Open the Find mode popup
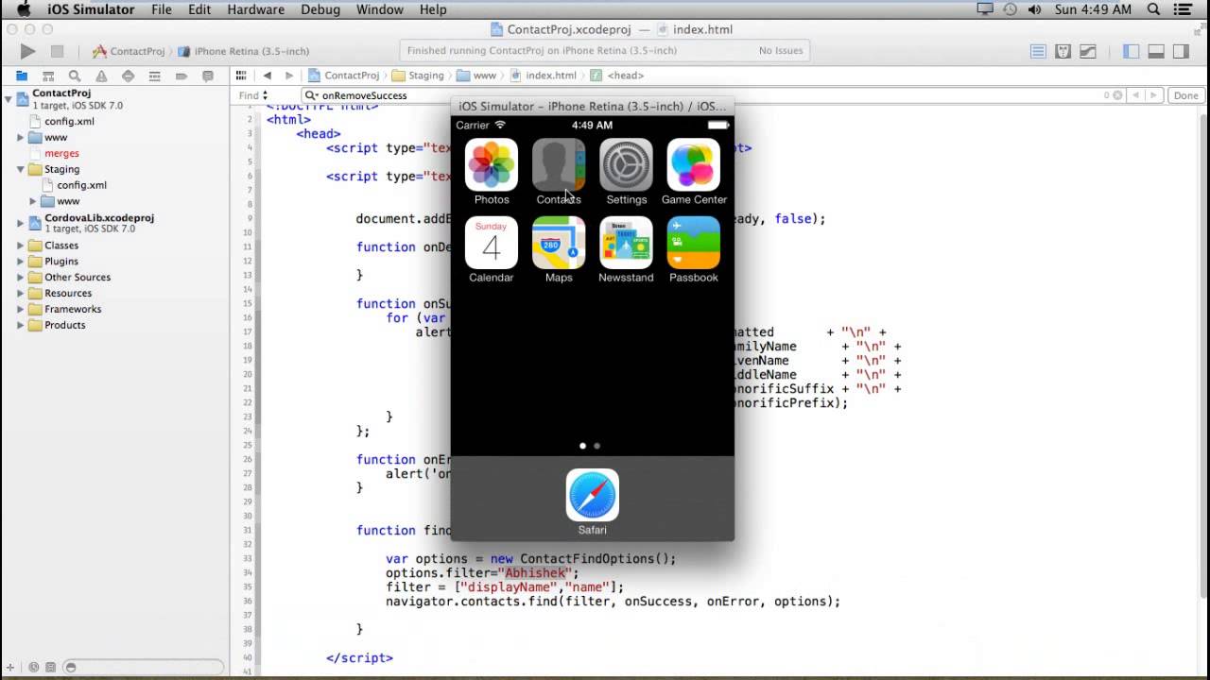 pyautogui.click(x=253, y=95)
